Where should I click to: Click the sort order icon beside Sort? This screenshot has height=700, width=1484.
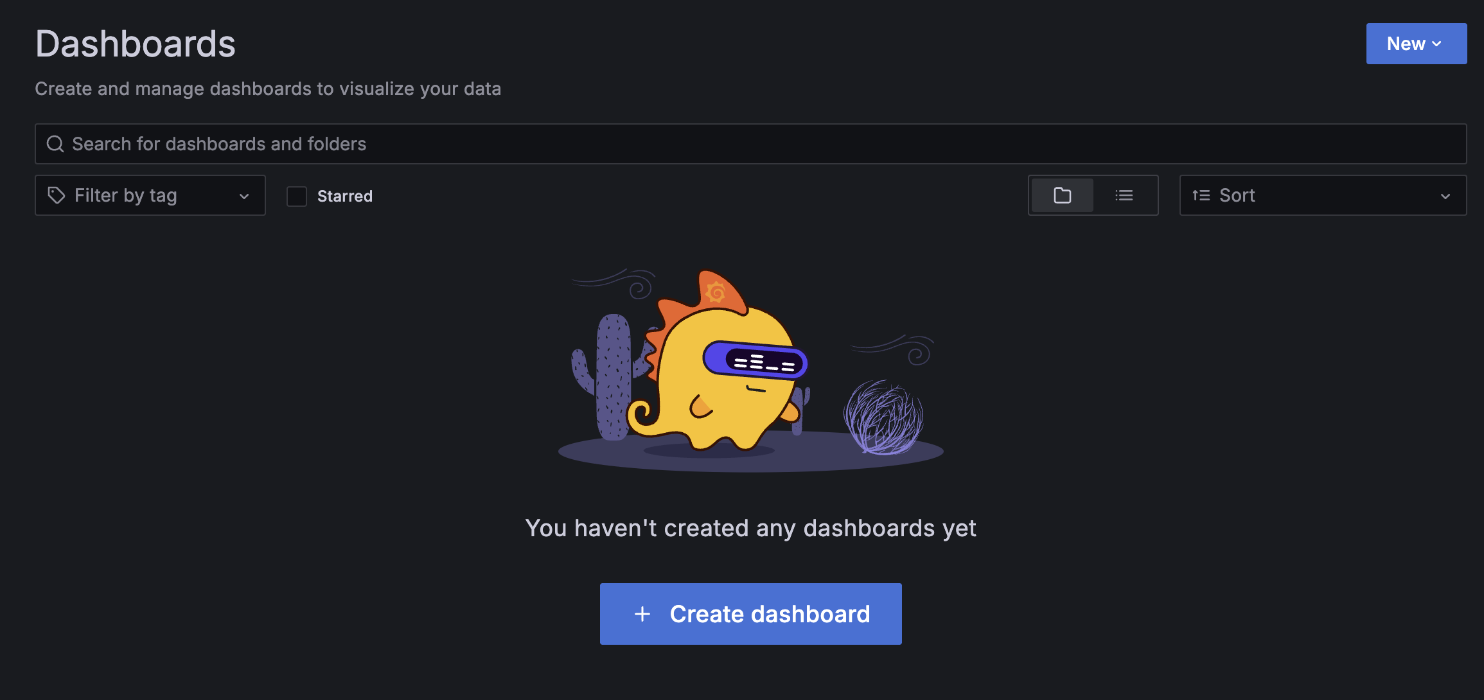[x=1201, y=195]
